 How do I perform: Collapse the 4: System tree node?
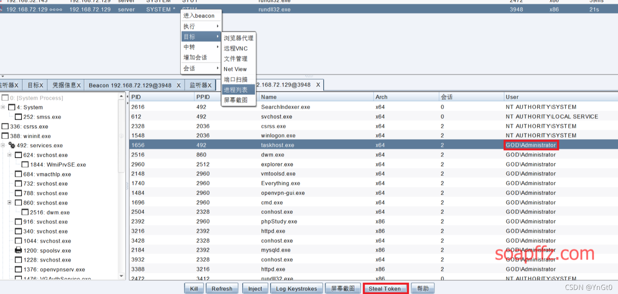(x=3, y=107)
